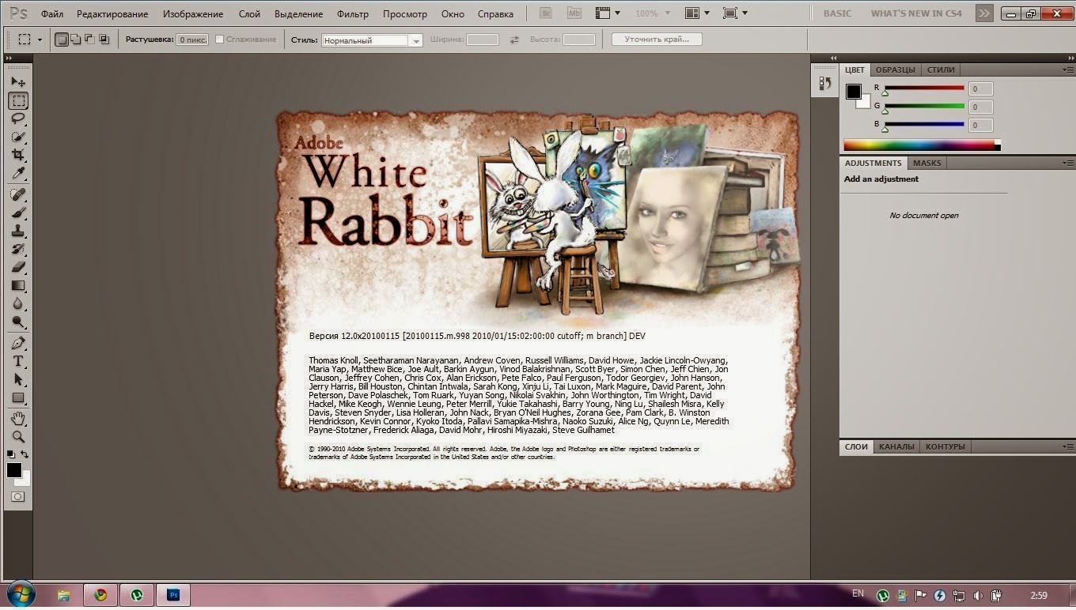1076x610 pixels.
Task: Open the Файл menu
Action: click(x=52, y=14)
